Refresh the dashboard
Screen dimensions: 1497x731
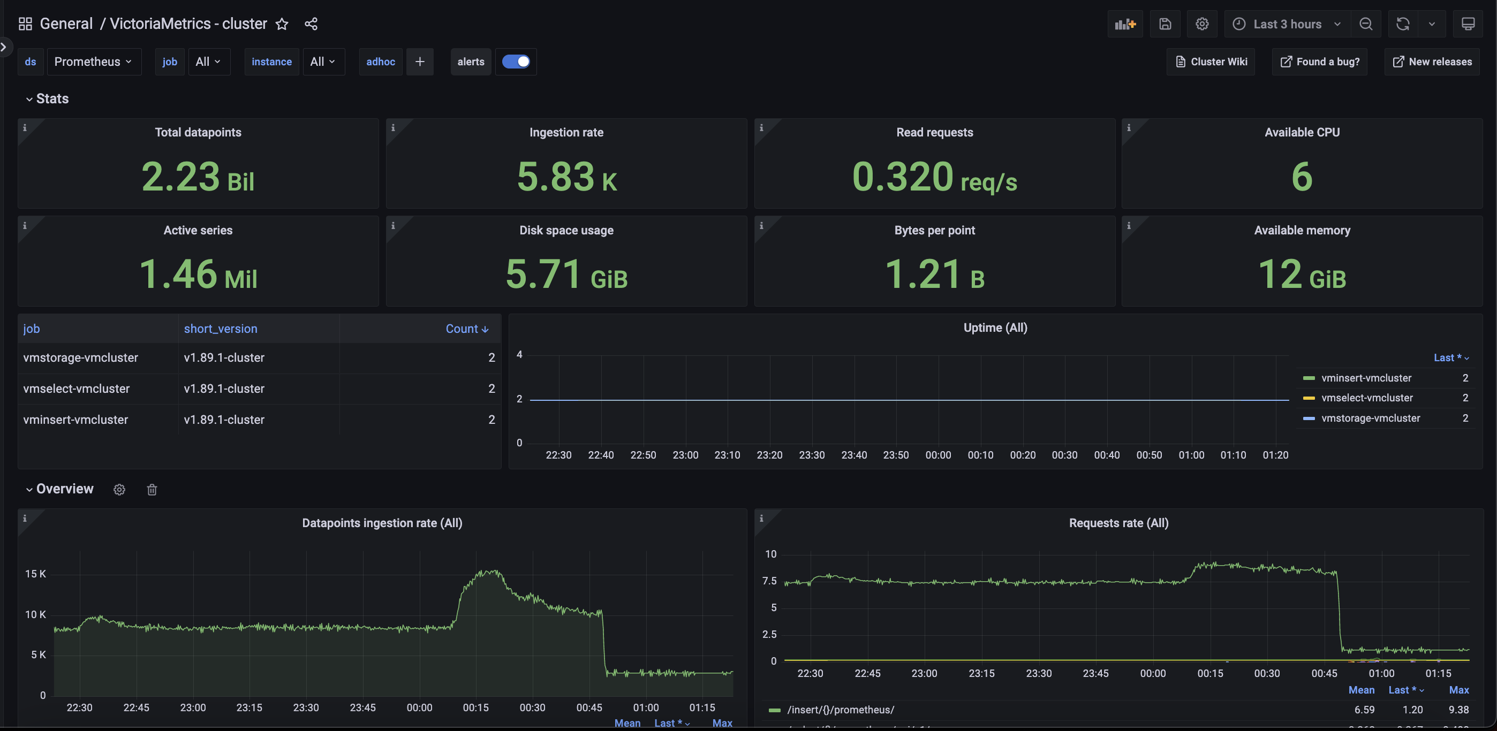1403,24
